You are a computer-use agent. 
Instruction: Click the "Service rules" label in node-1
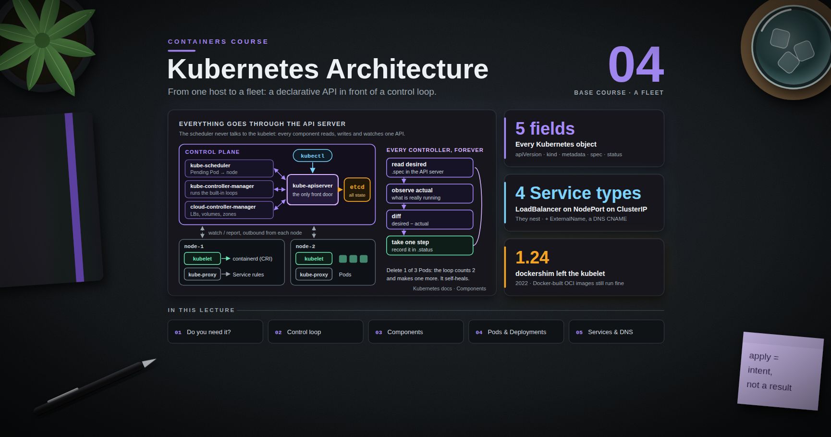tap(248, 275)
